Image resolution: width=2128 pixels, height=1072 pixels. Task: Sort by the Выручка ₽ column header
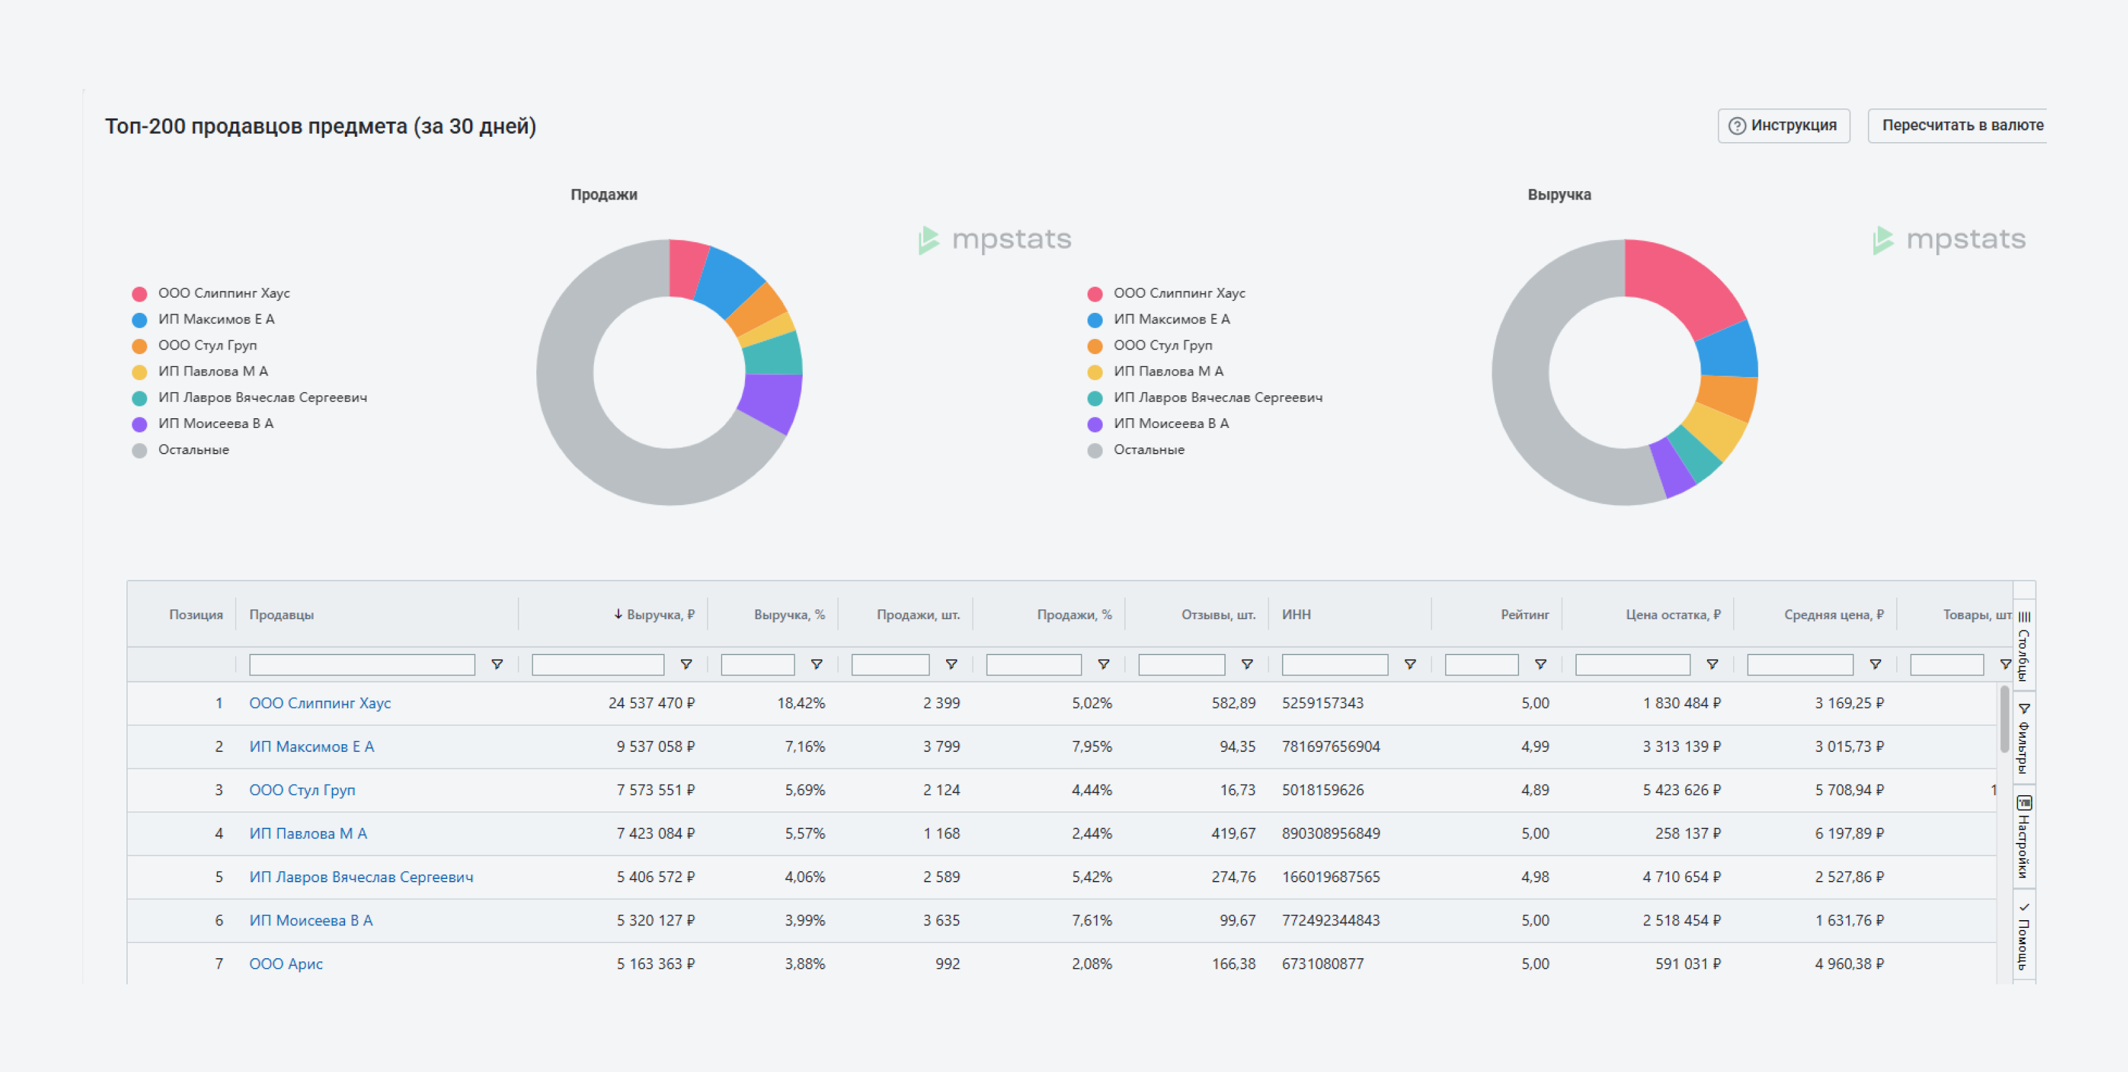pos(659,615)
